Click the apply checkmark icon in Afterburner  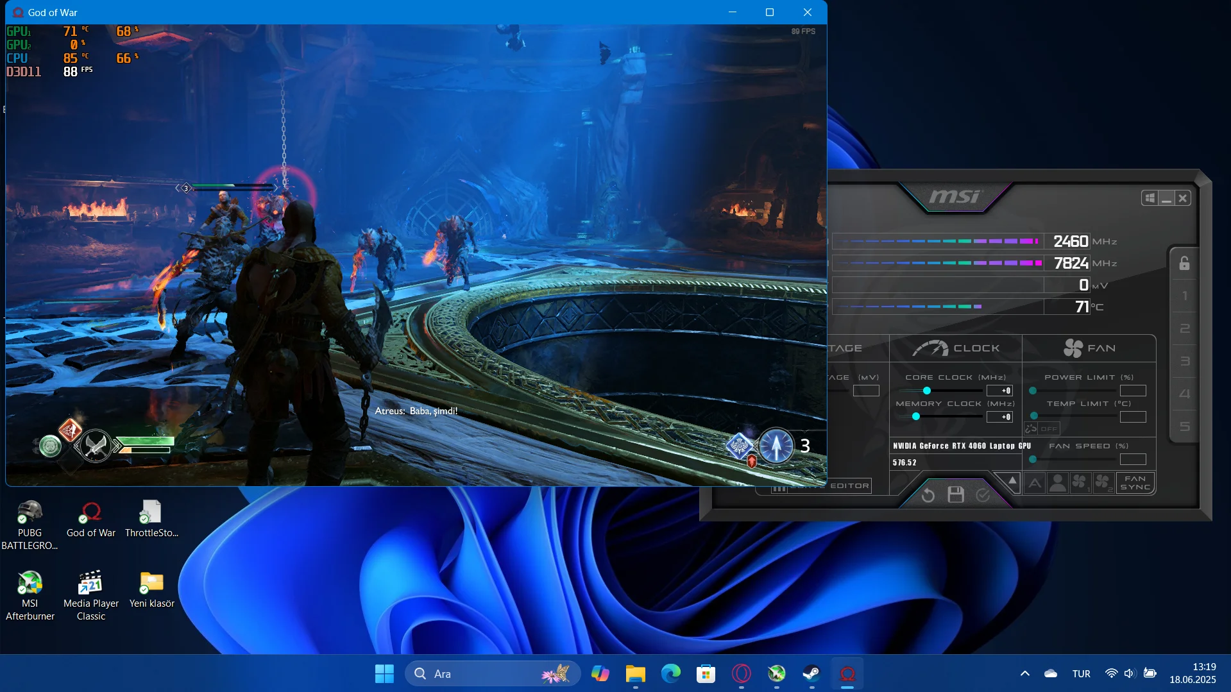point(983,495)
